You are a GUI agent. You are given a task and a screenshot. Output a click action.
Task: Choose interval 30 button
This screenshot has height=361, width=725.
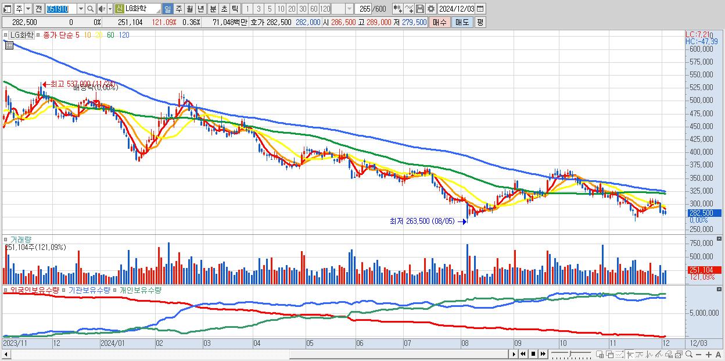tap(303, 9)
